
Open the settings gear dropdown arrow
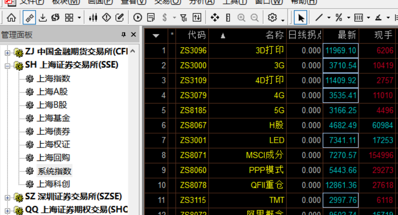pyautogui.click(x=283, y=20)
